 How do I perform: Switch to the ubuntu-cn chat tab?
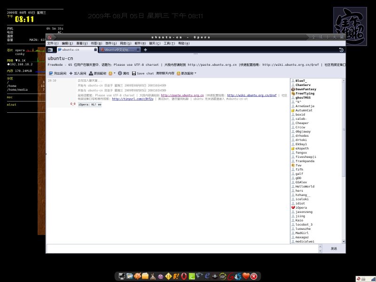click(77, 50)
